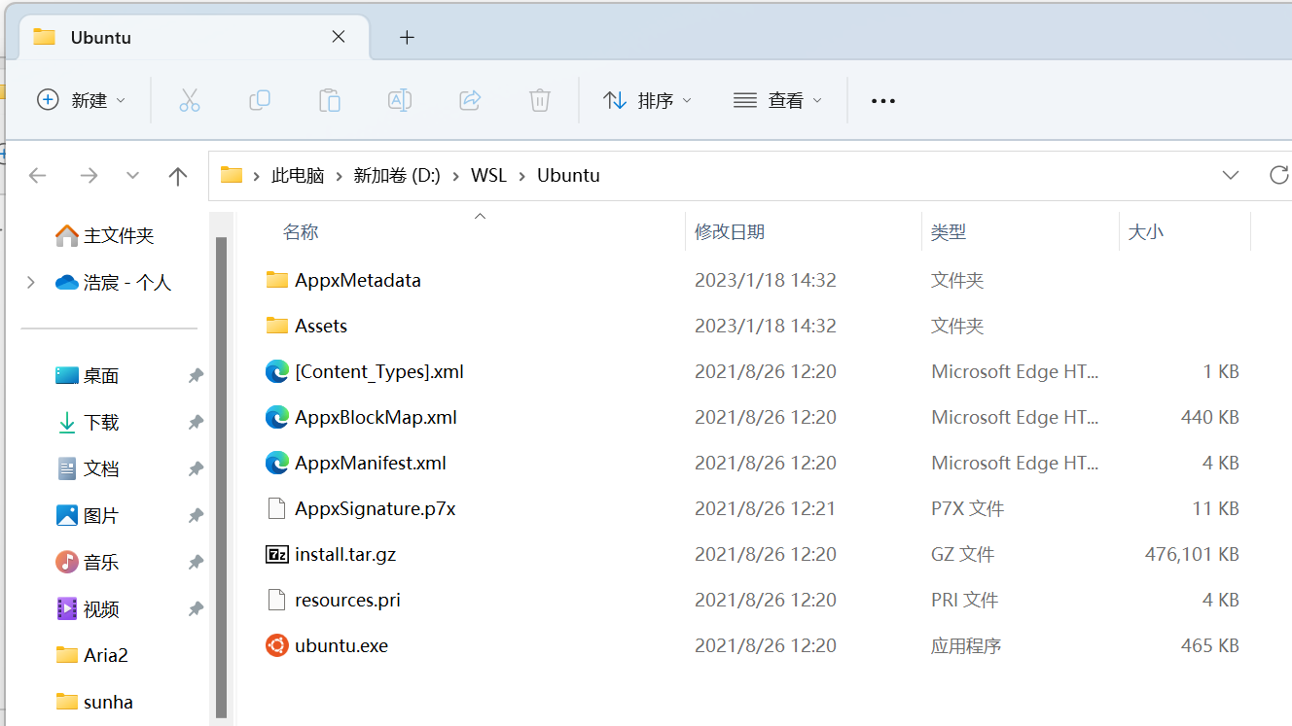Expand the address bar history dropdown
The image size is (1292, 726).
point(1231,175)
